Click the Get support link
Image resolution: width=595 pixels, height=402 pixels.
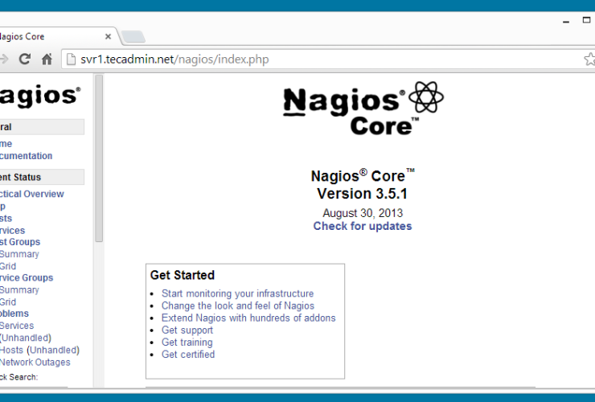tap(187, 330)
